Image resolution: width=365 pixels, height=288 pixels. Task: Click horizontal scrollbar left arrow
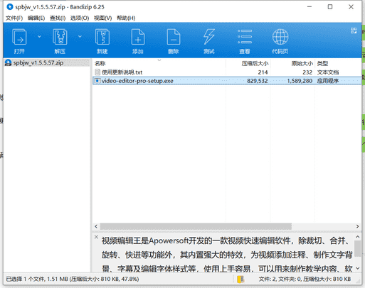coord(96,226)
